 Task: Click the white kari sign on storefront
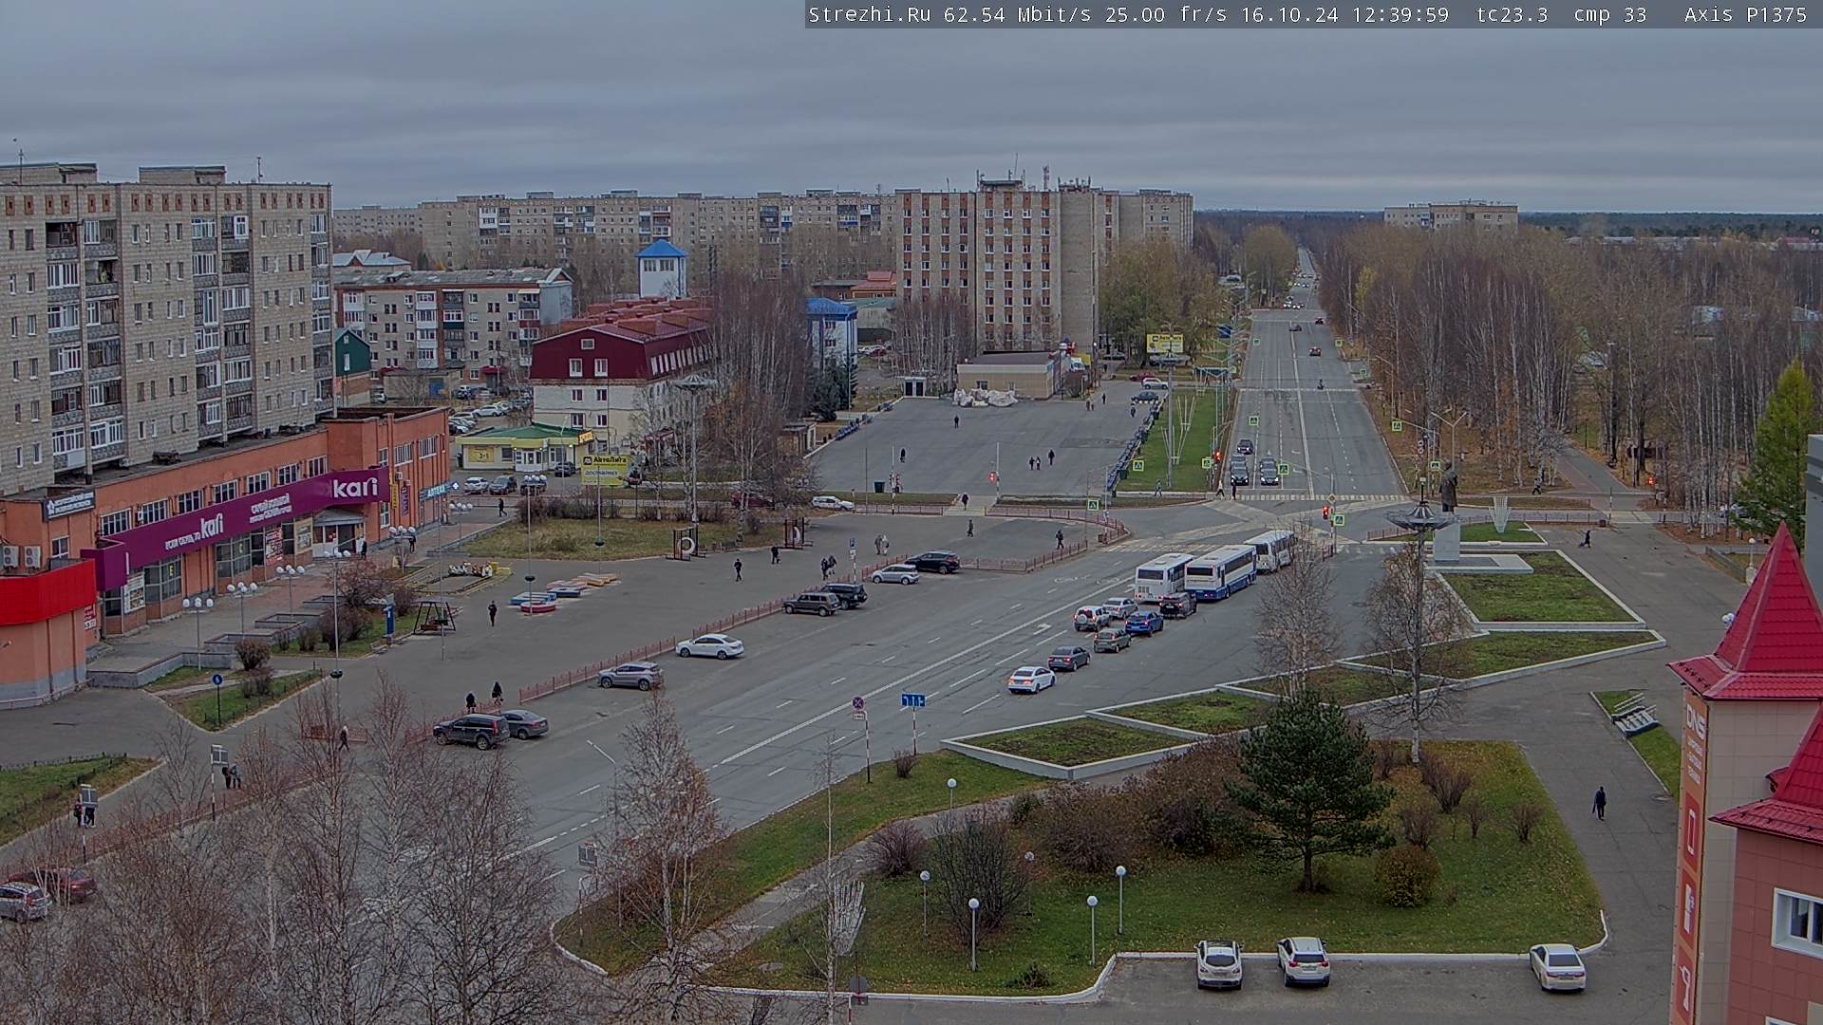click(x=355, y=487)
